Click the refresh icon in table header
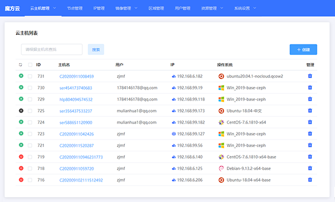The width and height of the screenshot is (335, 202). 20,65
